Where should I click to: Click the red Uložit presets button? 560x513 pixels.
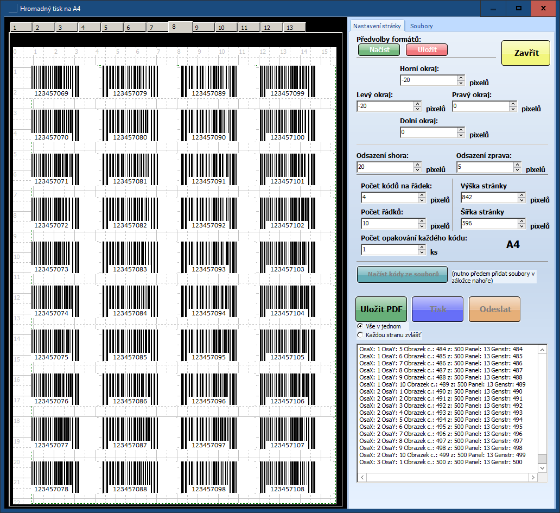click(427, 49)
